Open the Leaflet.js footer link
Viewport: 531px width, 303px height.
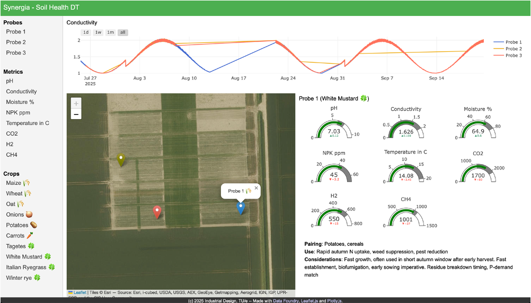click(309, 301)
